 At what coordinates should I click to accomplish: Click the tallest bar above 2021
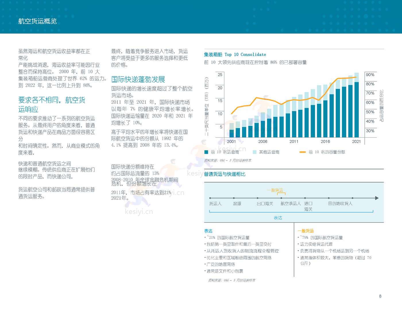point(357,105)
